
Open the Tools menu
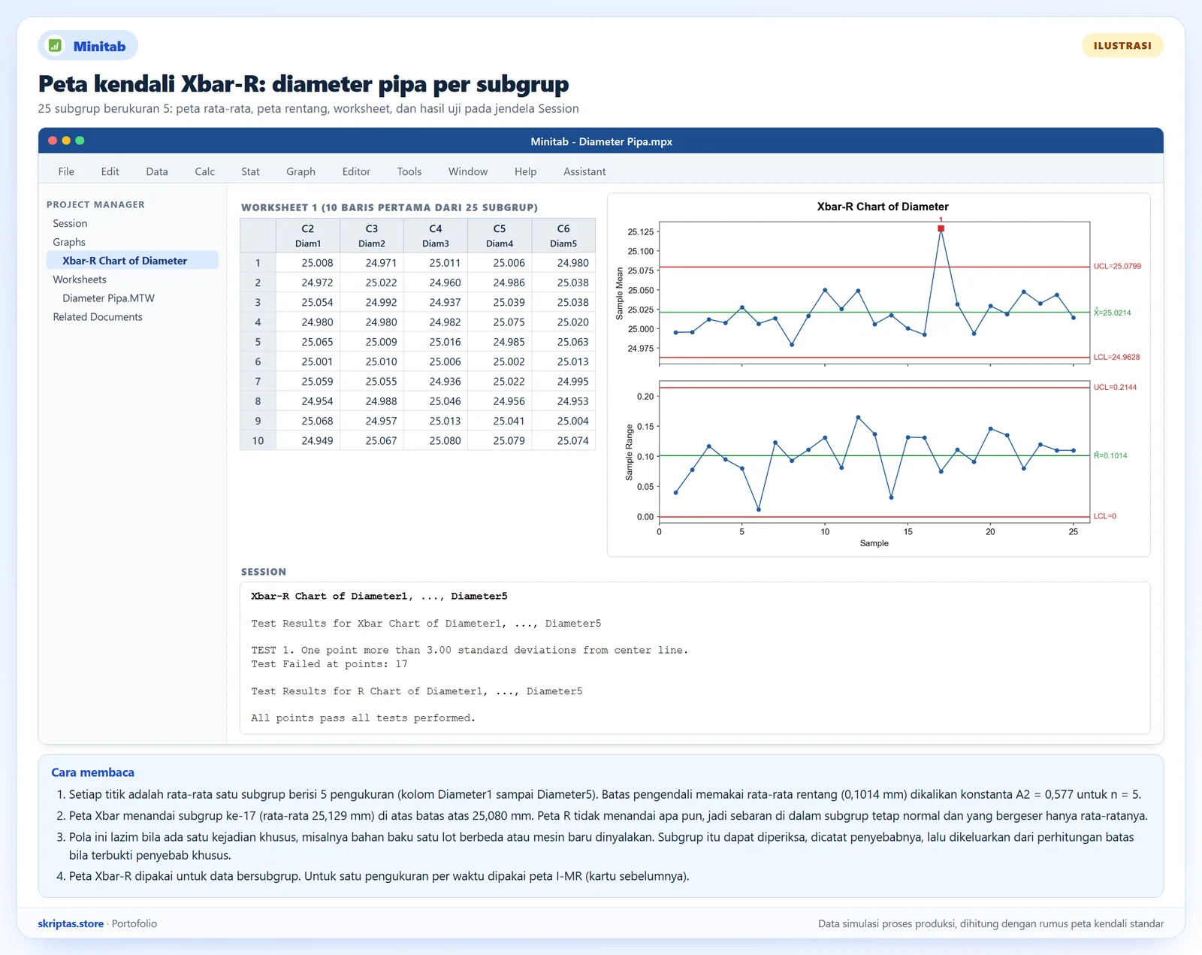pyautogui.click(x=409, y=171)
